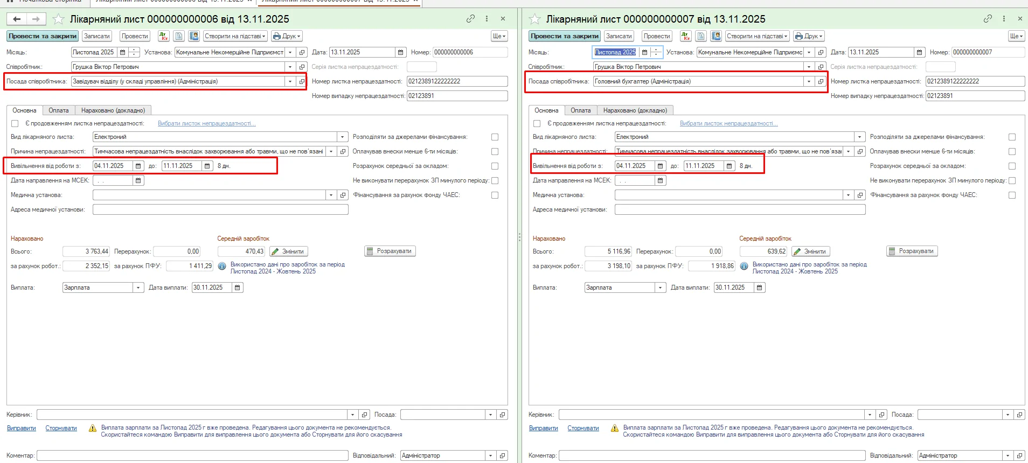Expand 'Створити на підставі' dropdown in left window
The height and width of the screenshot is (463, 1028).
pos(235,36)
